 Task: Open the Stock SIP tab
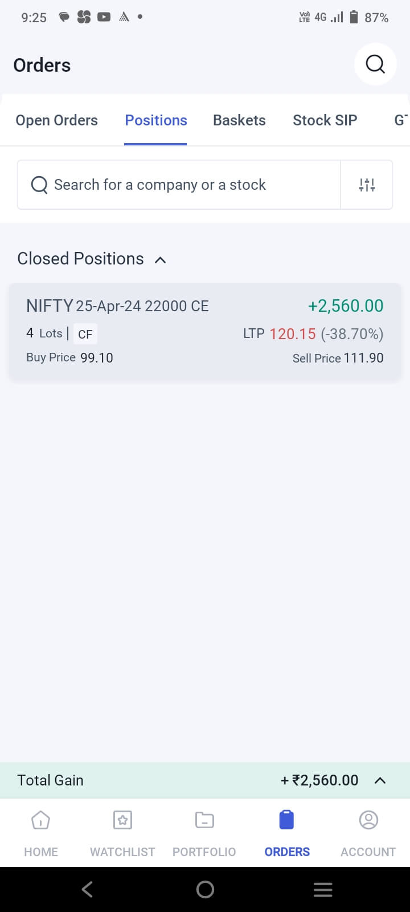pyautogui.click(x=325, y=120)
